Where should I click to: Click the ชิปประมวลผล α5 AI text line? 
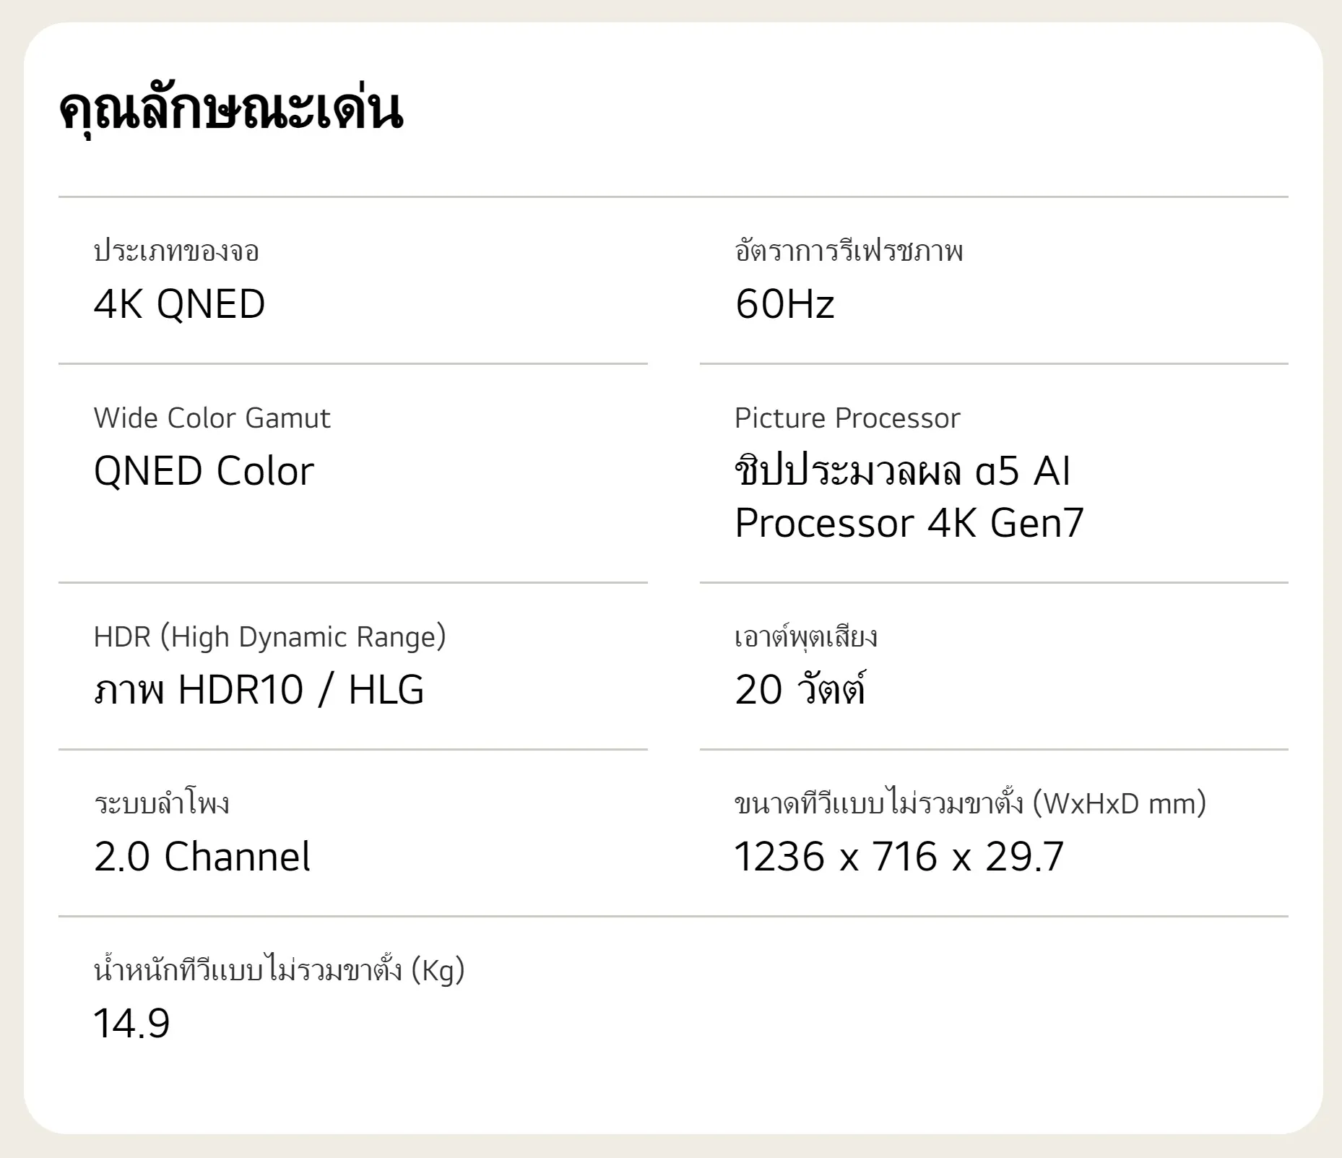tap(902, 471)
